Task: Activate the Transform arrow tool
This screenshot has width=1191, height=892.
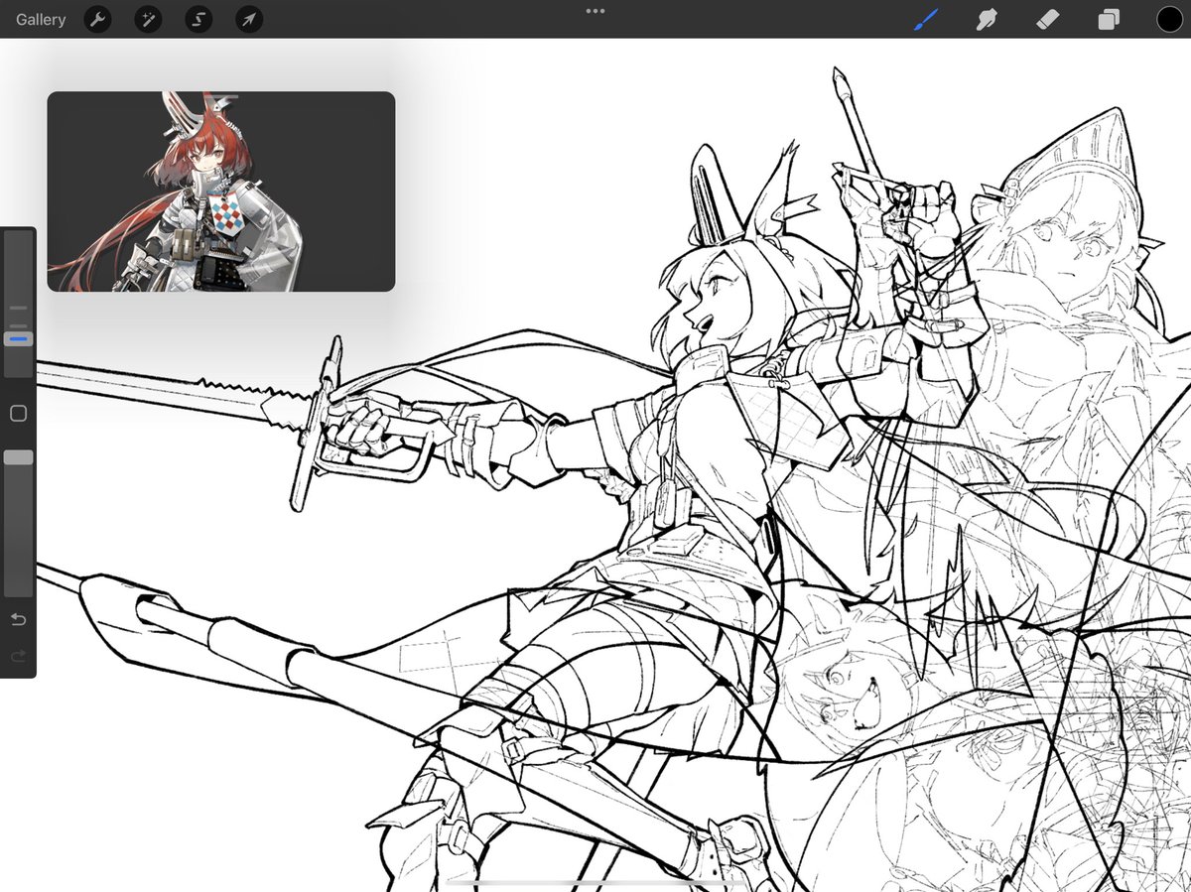Action: coord(249,19)
